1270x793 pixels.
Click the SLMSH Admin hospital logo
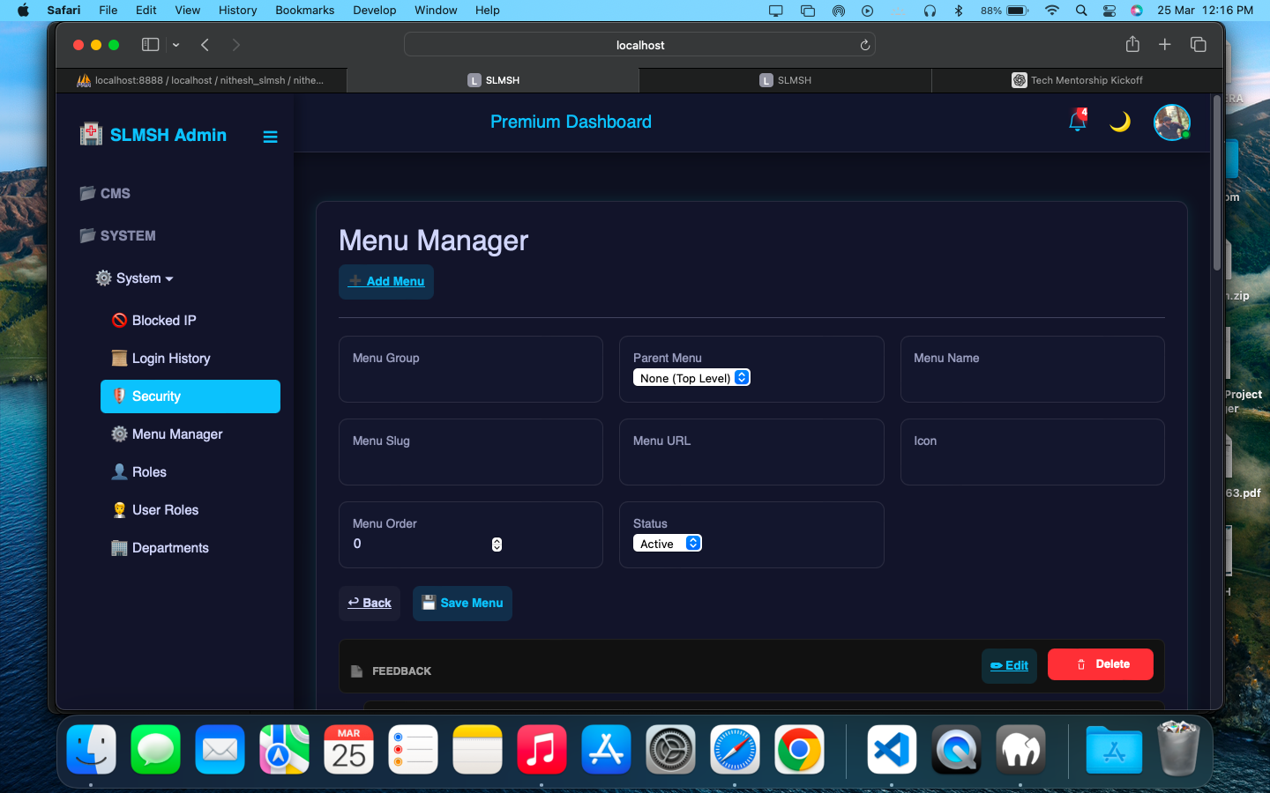91,134
